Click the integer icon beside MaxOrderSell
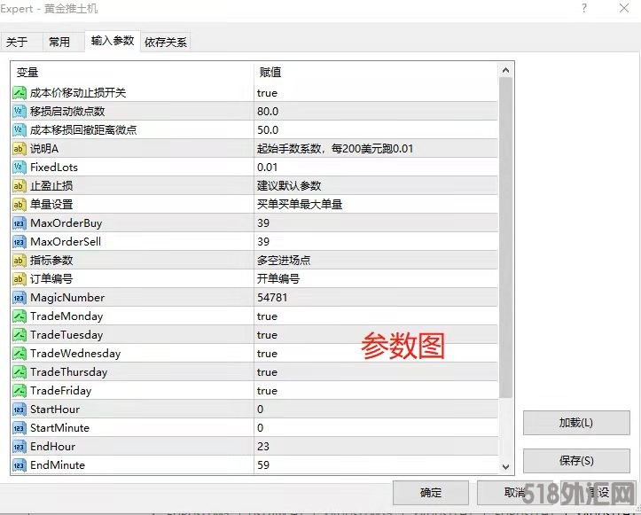 coord(20,242)
